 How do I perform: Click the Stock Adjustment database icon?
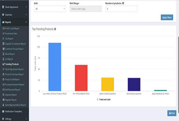tap(3, 6)
